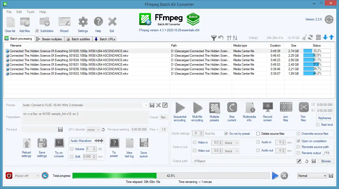Viewport: 339px width, 189px height.
Task: Open the Edit menu
Action: click(19, 12)
